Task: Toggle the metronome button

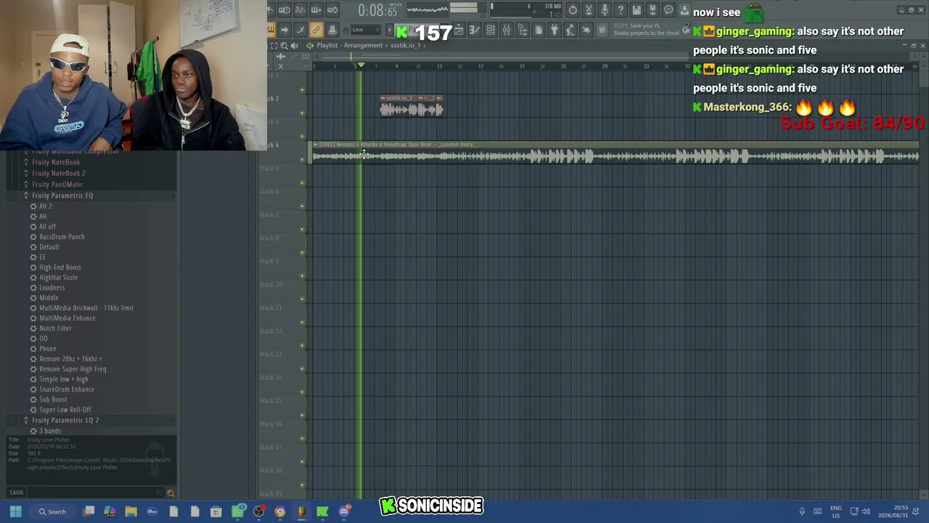Action: click(x=270, y=10)
